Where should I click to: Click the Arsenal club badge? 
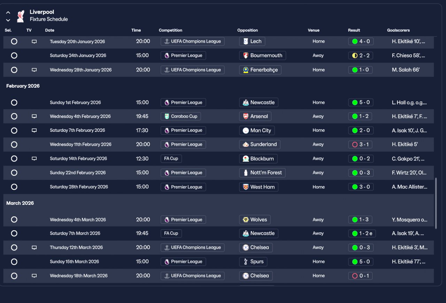pos(246,116)
